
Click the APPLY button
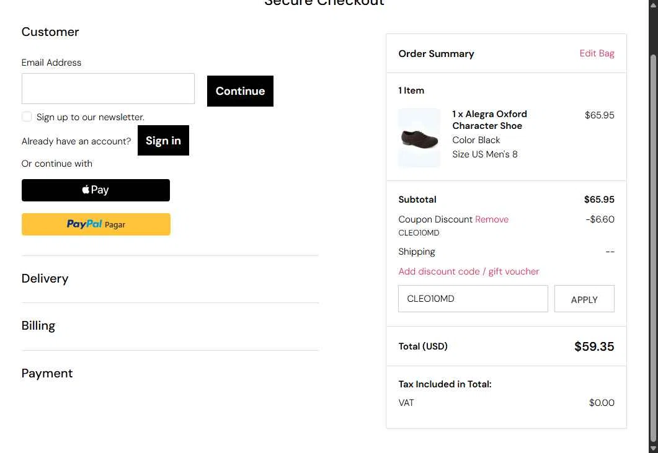584,299
